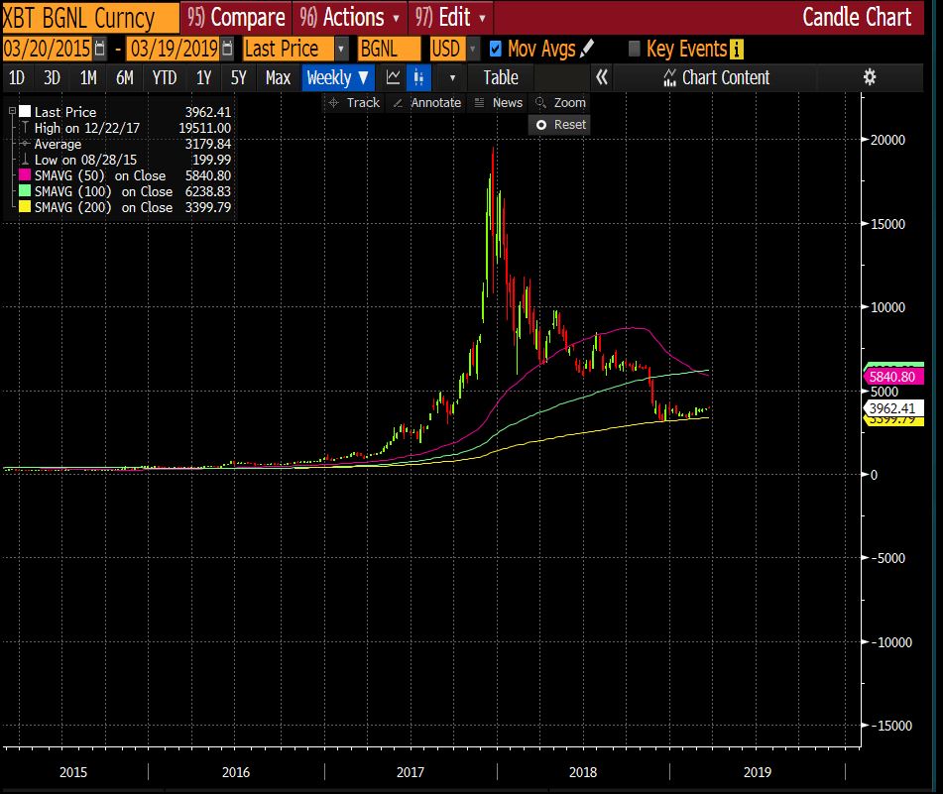
Task: Edit moving averages with pencil icon
Action: 587,49
